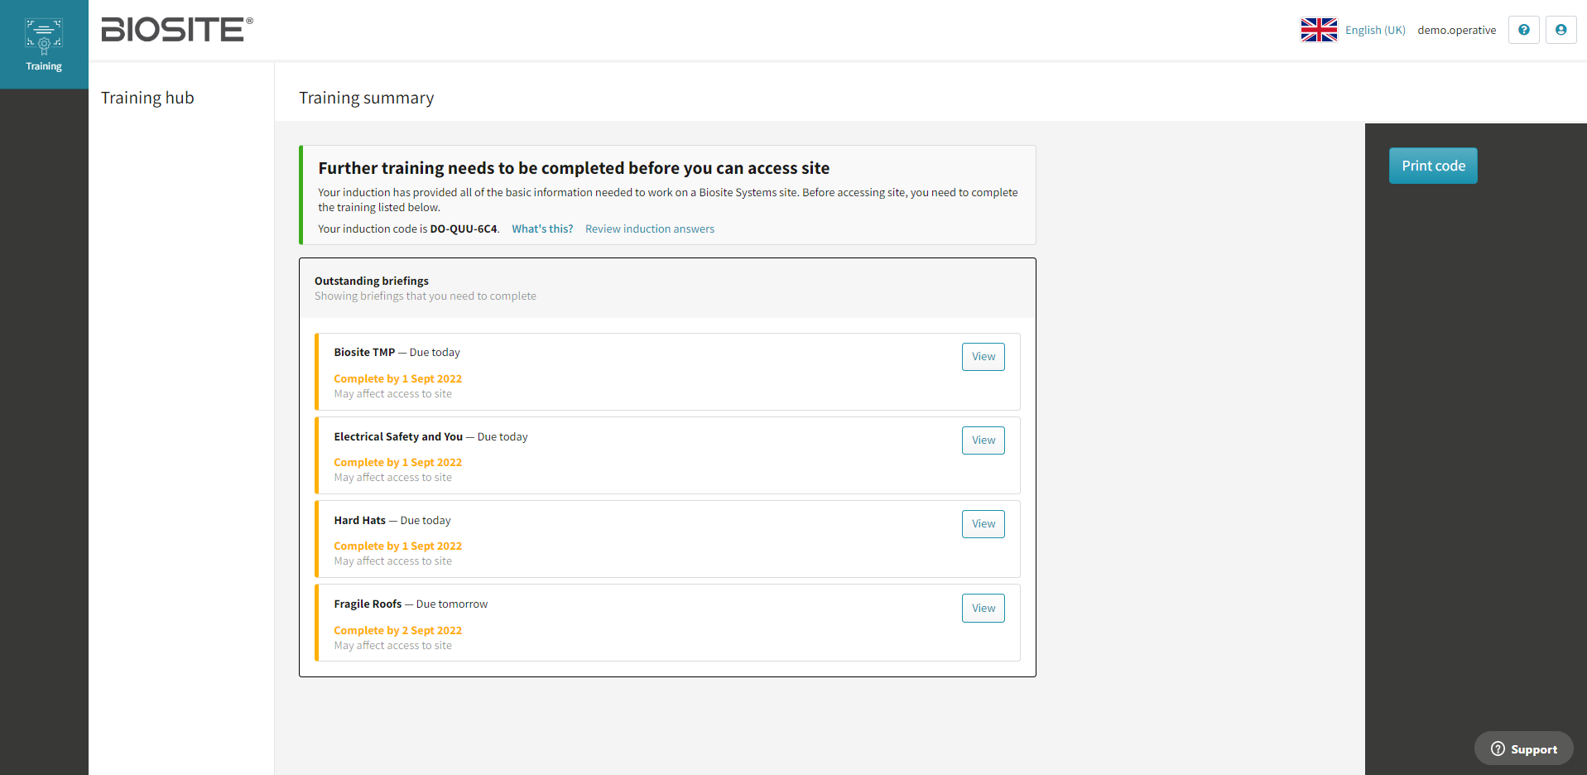The width and height of the screenshot is (1587, 775).
Task: Open Review induction answers link
Action: click(x=650, y=229)
